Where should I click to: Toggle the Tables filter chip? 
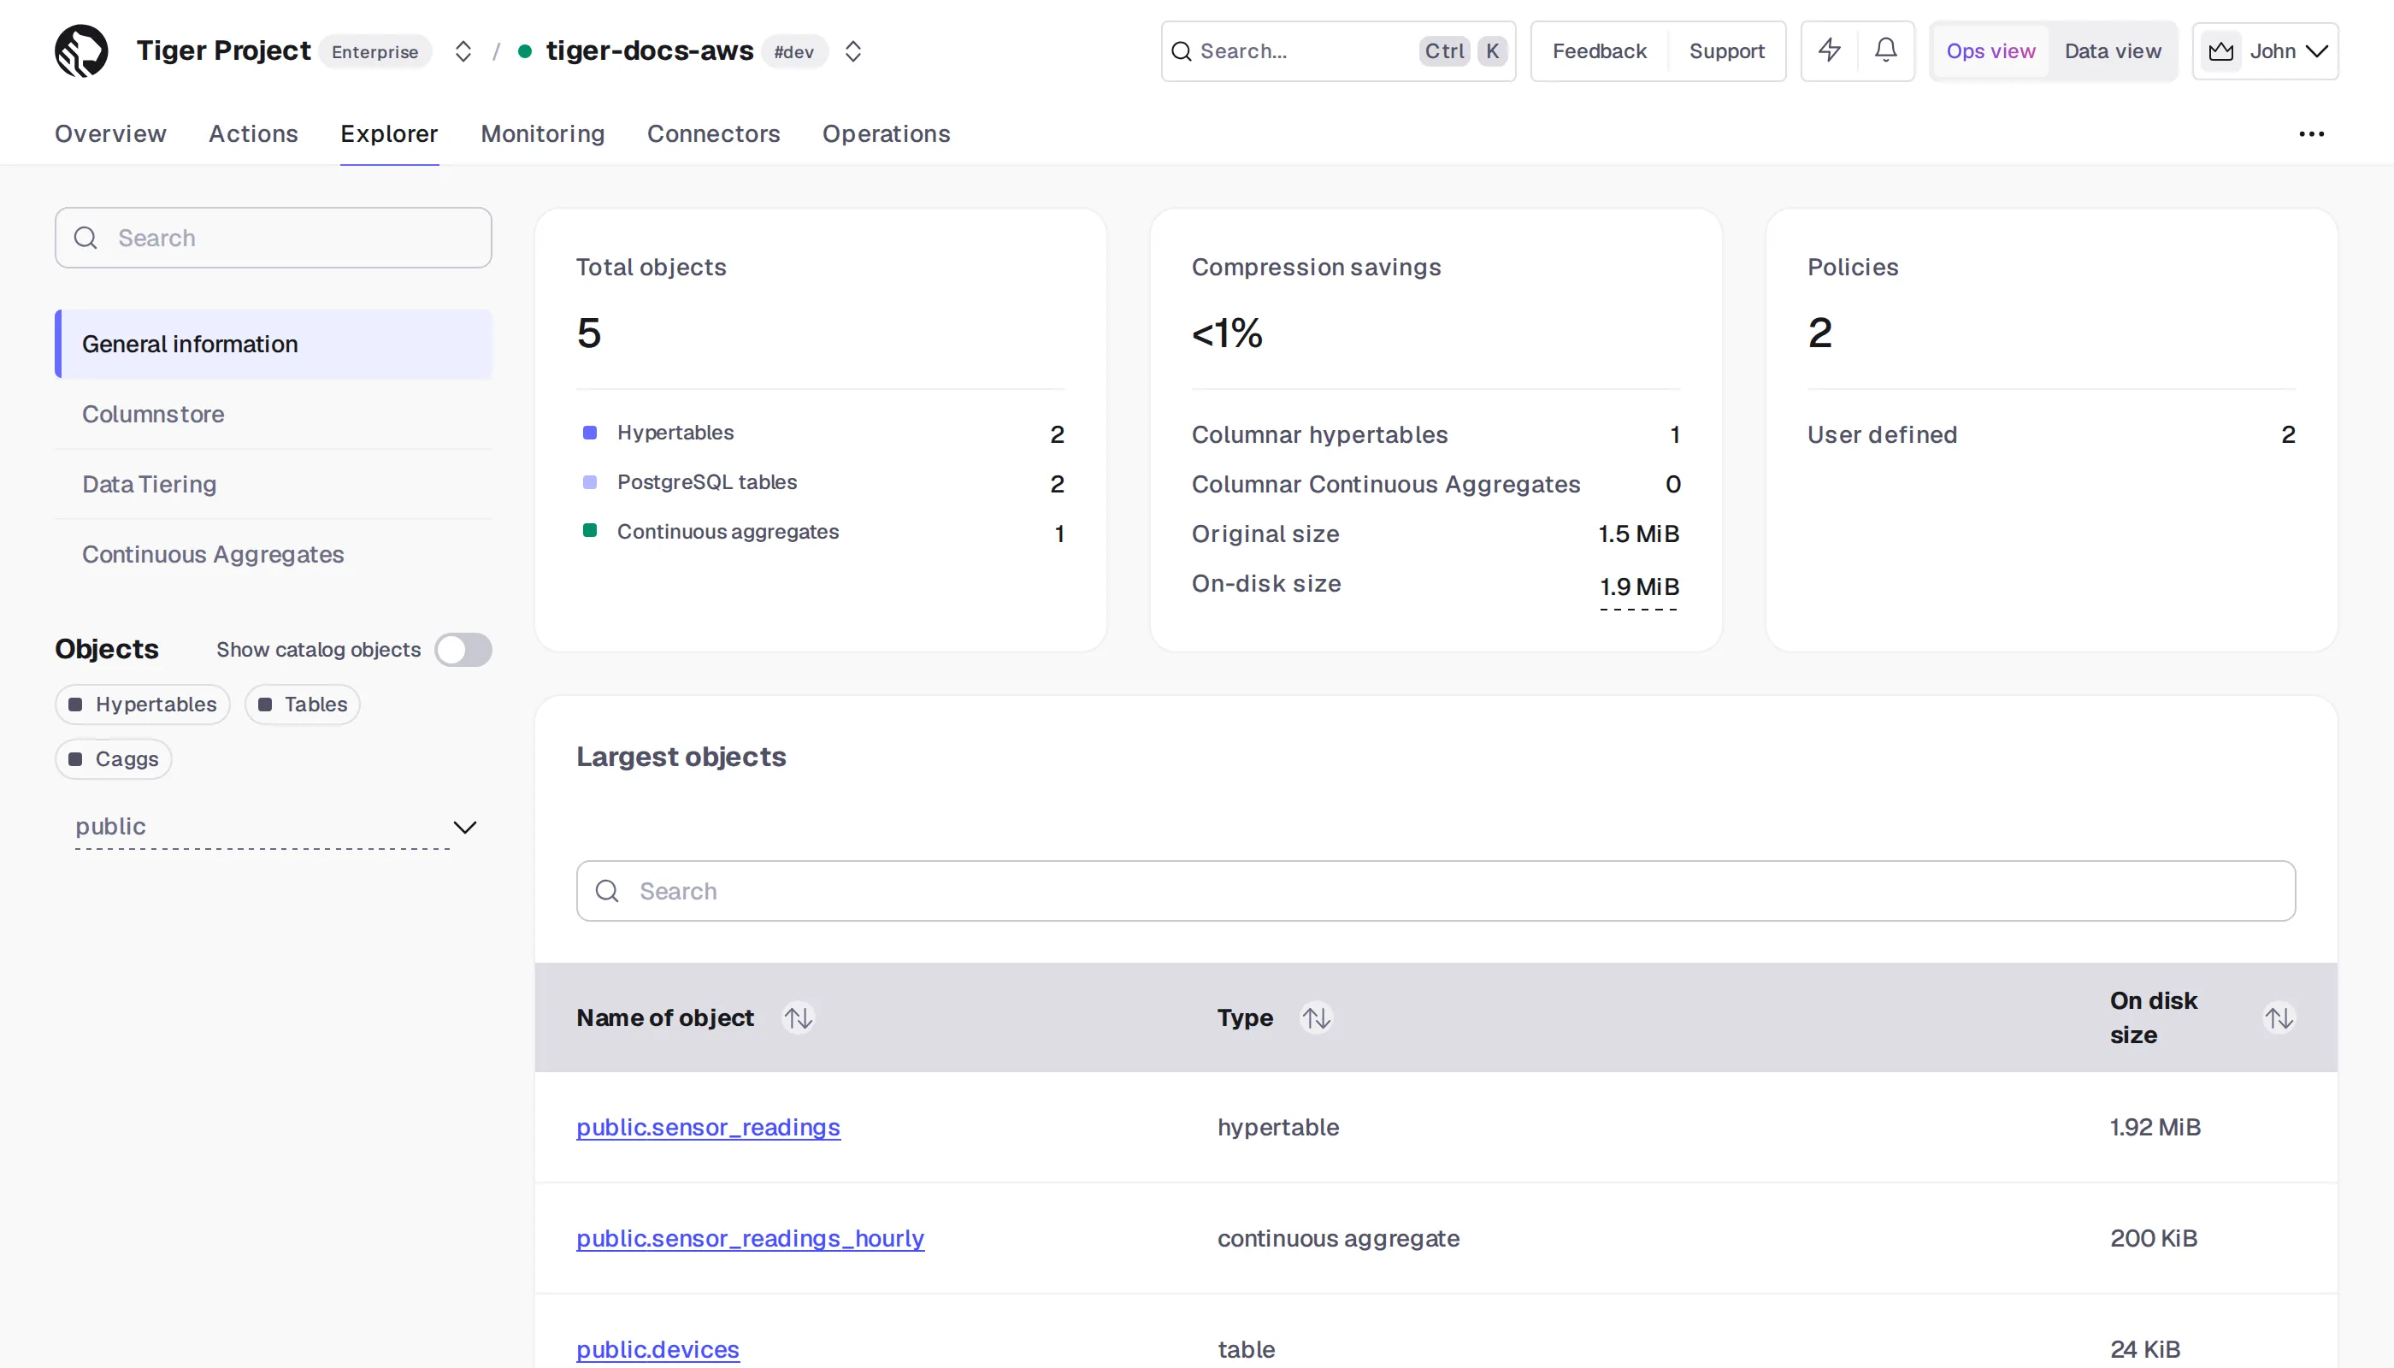pos(303,705)
